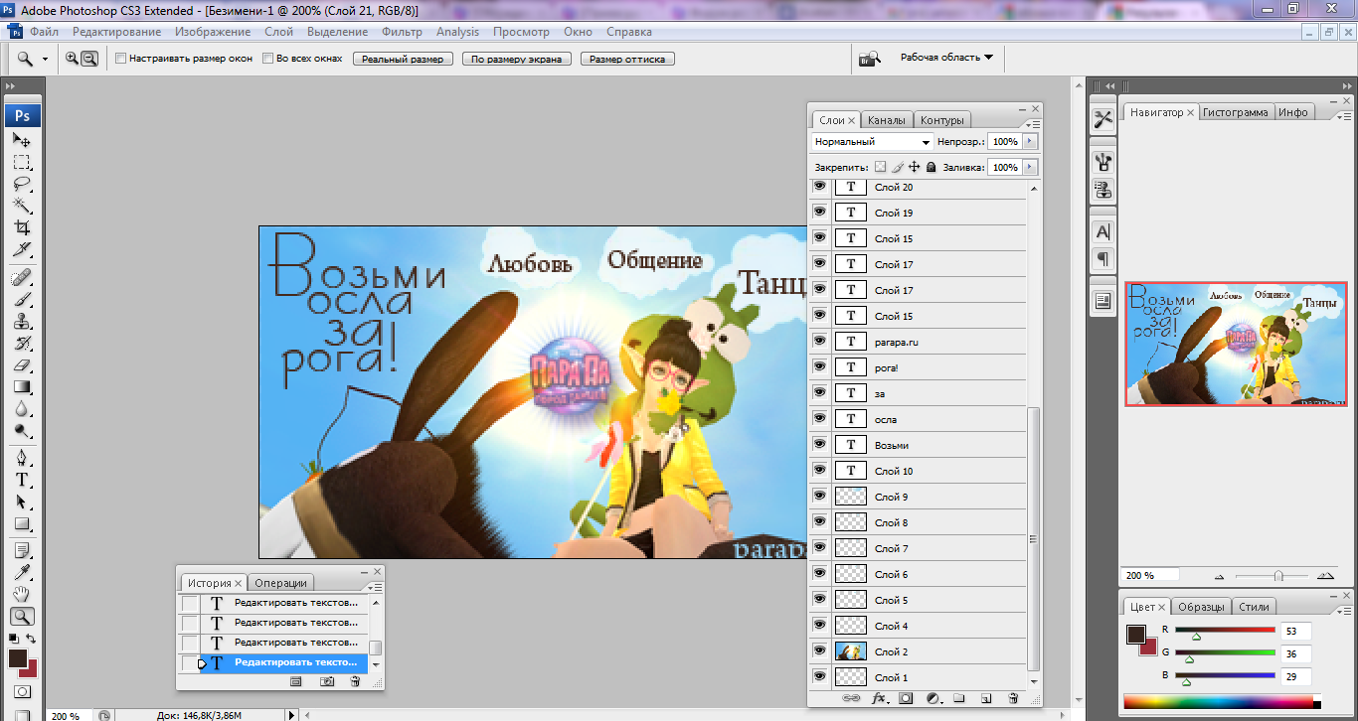Click the 'Реальный размер' button
This screenshot has height=721, width=1358.
(403, 59)
